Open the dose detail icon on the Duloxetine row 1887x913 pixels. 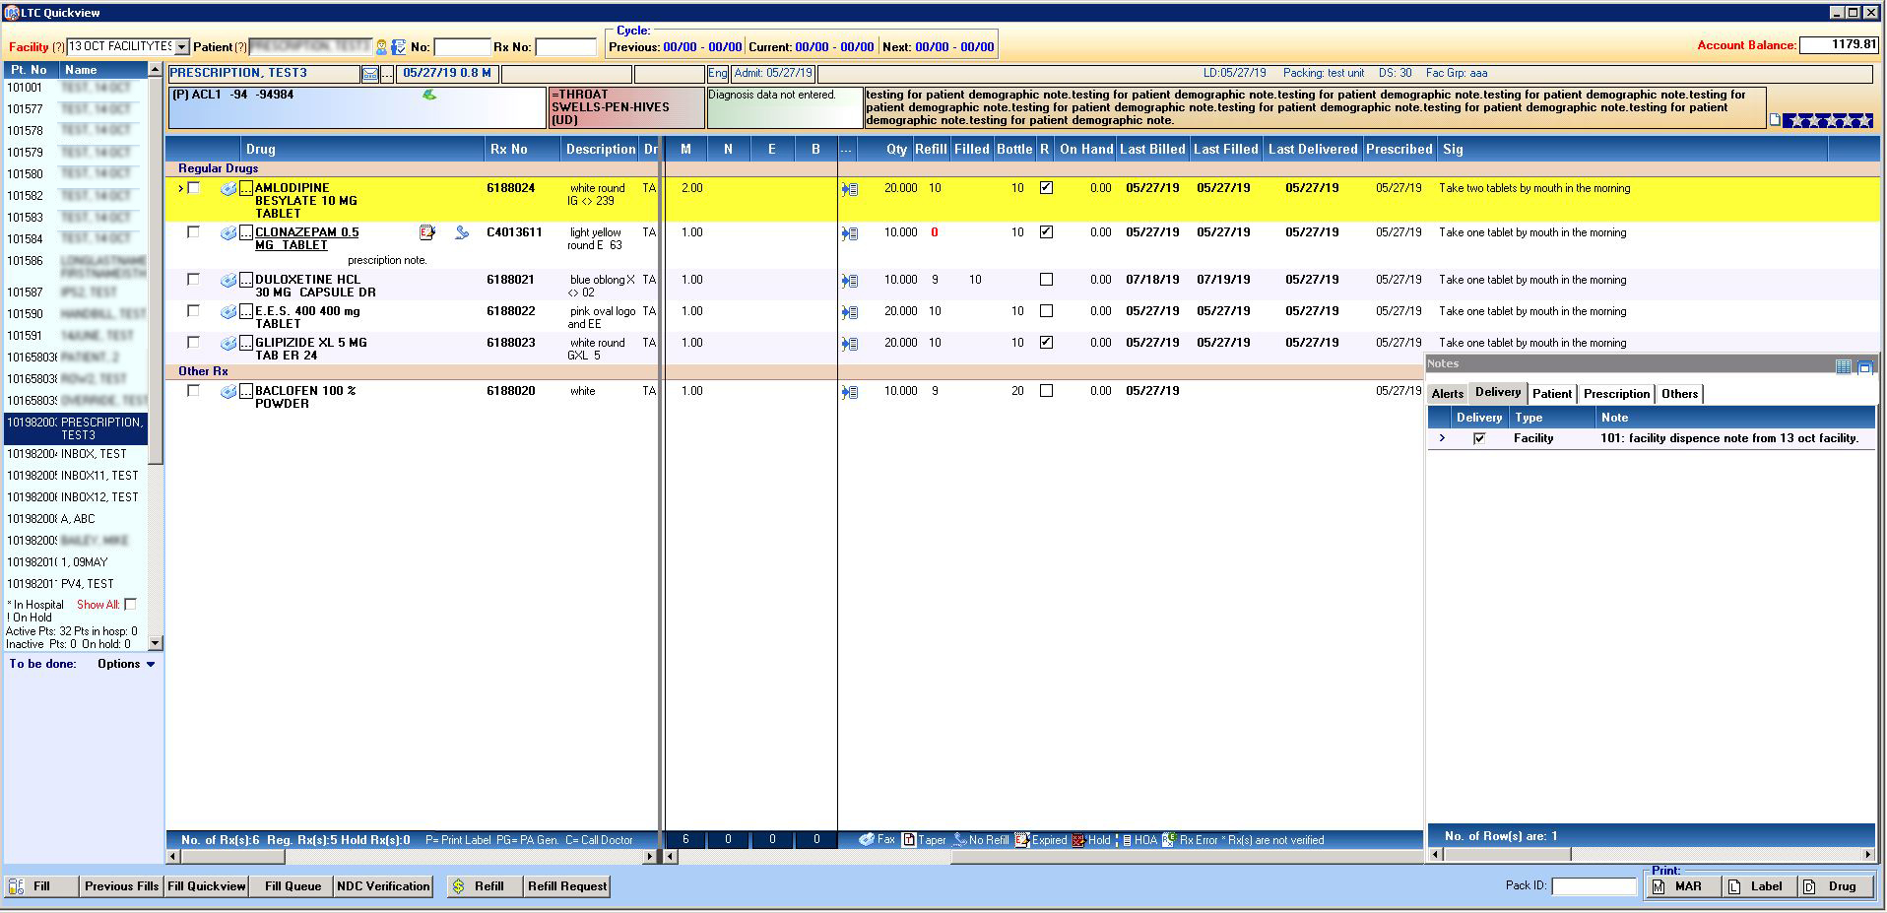click(849, 282)
